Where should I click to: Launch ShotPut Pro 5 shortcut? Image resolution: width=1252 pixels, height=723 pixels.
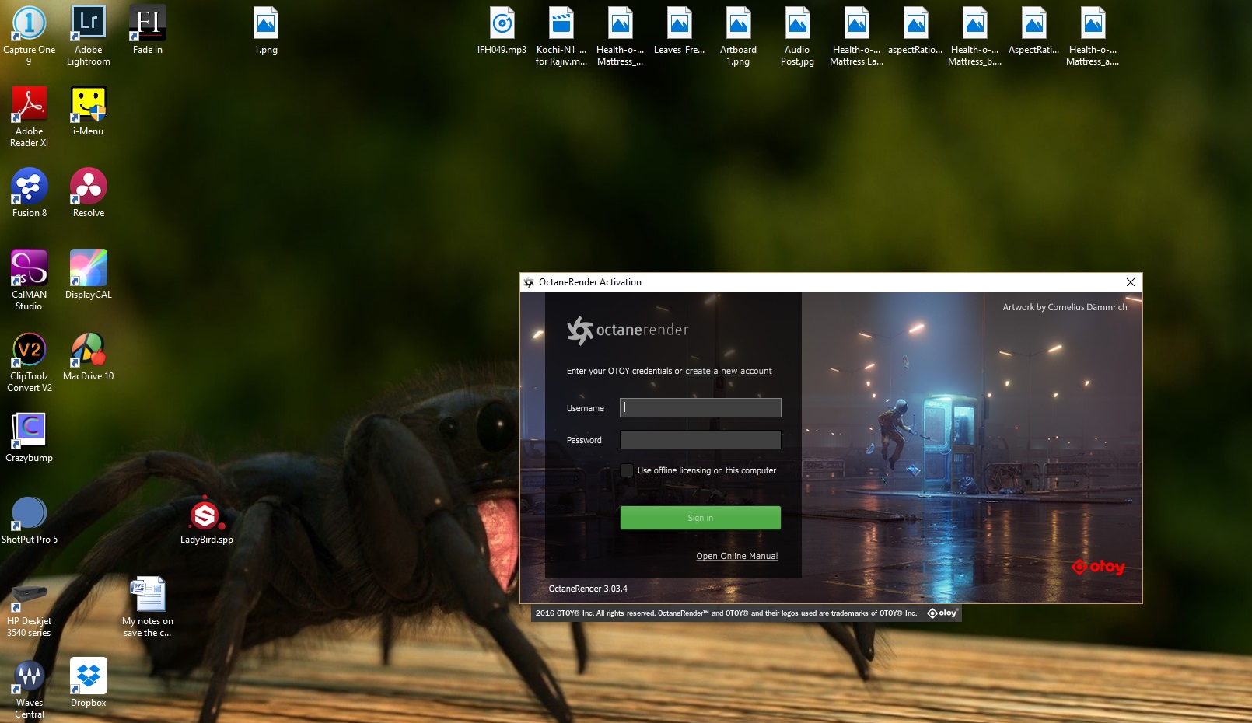[x=30, y=519]
